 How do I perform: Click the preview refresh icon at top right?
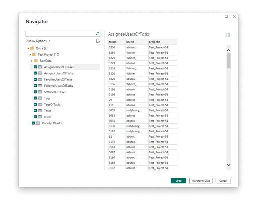228,35
